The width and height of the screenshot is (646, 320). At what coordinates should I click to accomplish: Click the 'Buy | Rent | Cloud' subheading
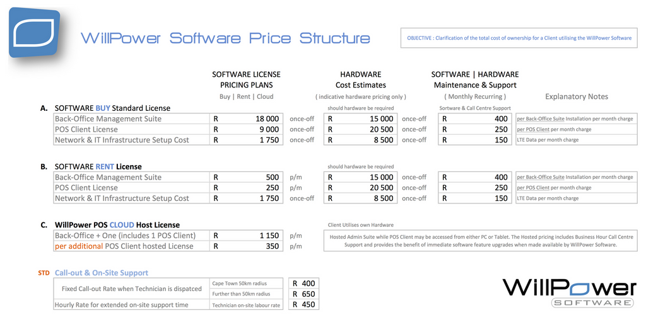247,96
